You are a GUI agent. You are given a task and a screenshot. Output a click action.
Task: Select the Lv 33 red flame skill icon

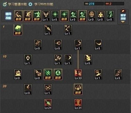tap(78, 74)
